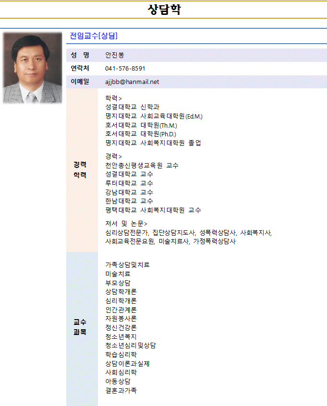Select the course 아동상담
327x406 pixels.
point(118,382)
